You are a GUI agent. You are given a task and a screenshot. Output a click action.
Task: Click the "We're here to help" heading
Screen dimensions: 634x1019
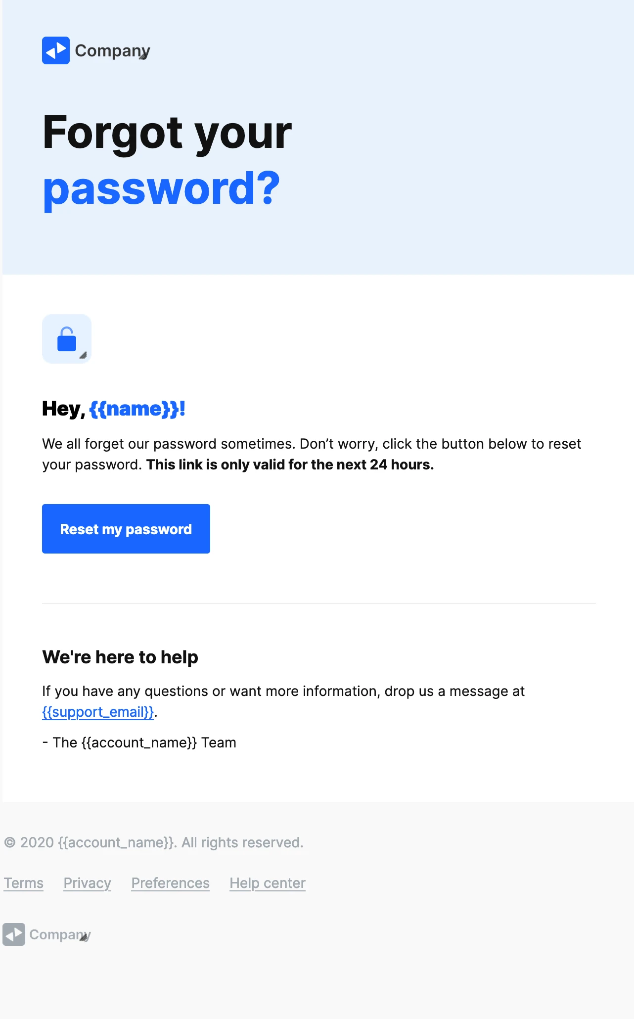(x=120, y=657)
